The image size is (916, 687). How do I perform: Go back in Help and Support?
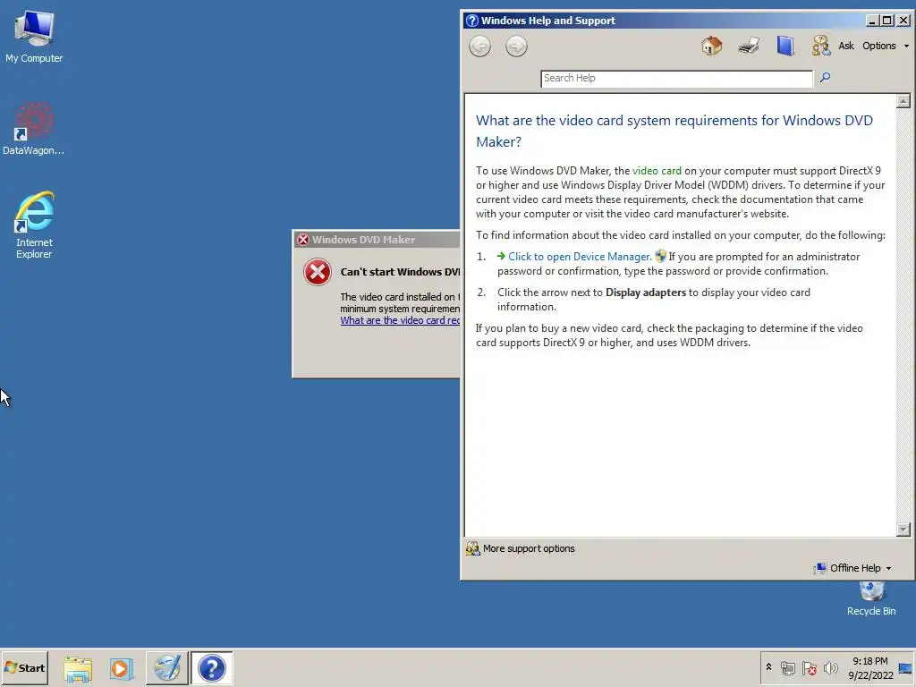(x=479, y=47)
